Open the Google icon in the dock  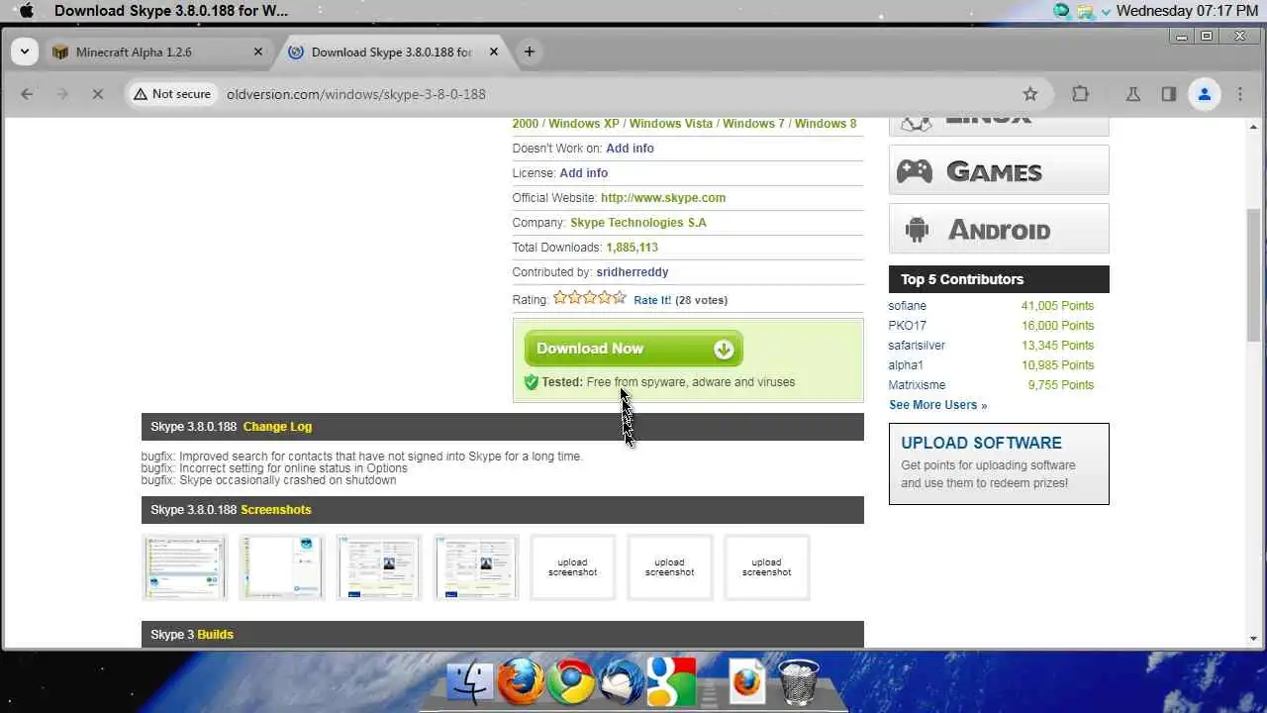tap(672, 682)
